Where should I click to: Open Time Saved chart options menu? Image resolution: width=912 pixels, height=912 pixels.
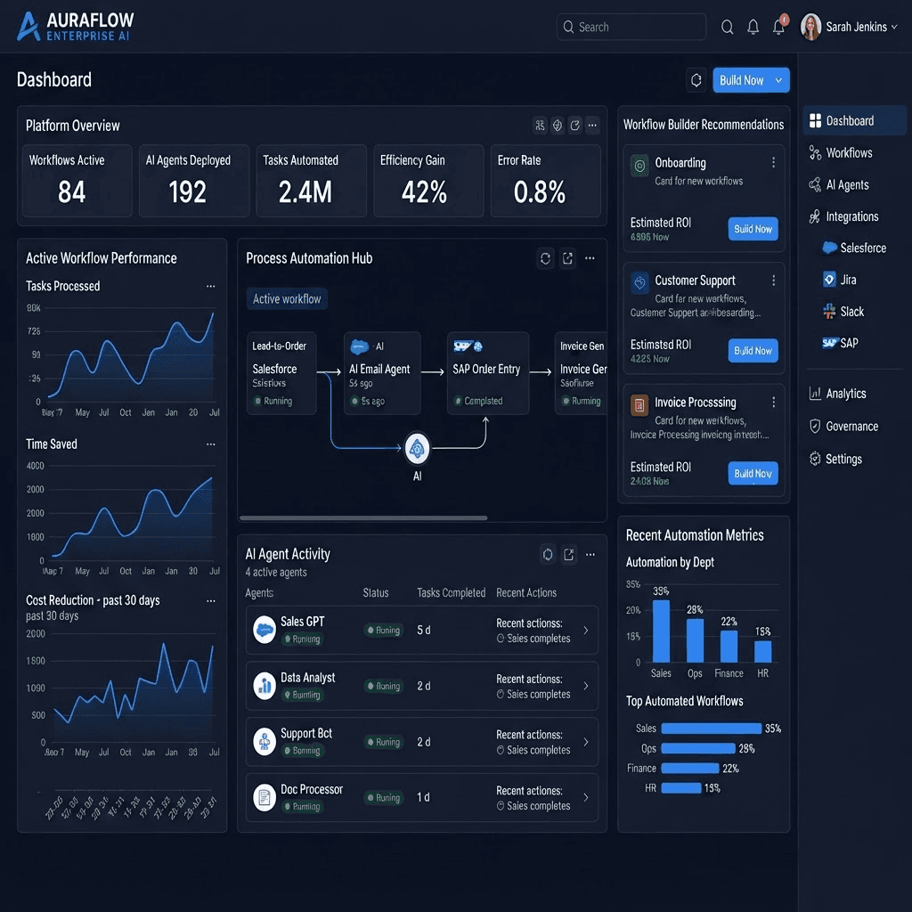(210, 444)
